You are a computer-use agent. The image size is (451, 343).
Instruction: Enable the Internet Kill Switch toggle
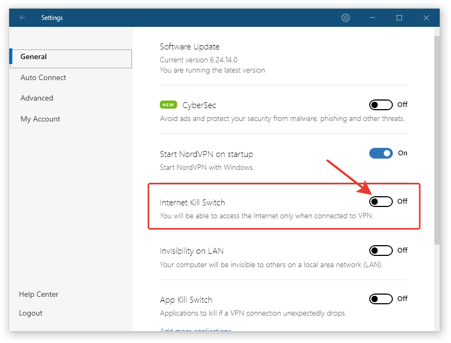[381, 202]
